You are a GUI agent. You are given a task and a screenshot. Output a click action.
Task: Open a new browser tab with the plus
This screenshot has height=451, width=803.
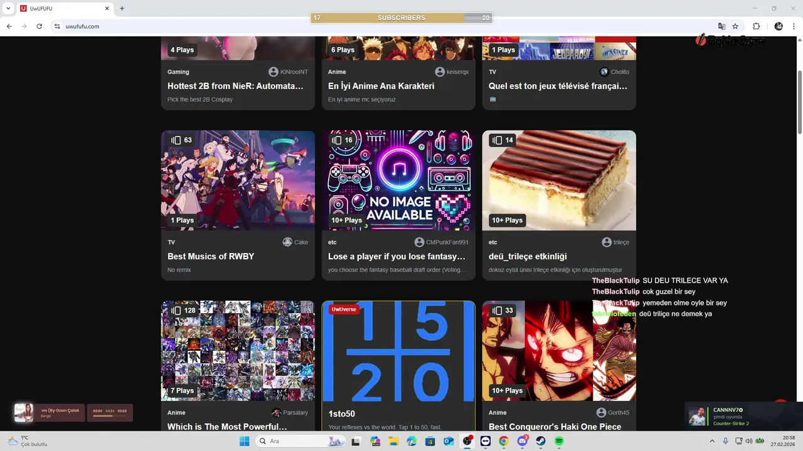[122, 9]
